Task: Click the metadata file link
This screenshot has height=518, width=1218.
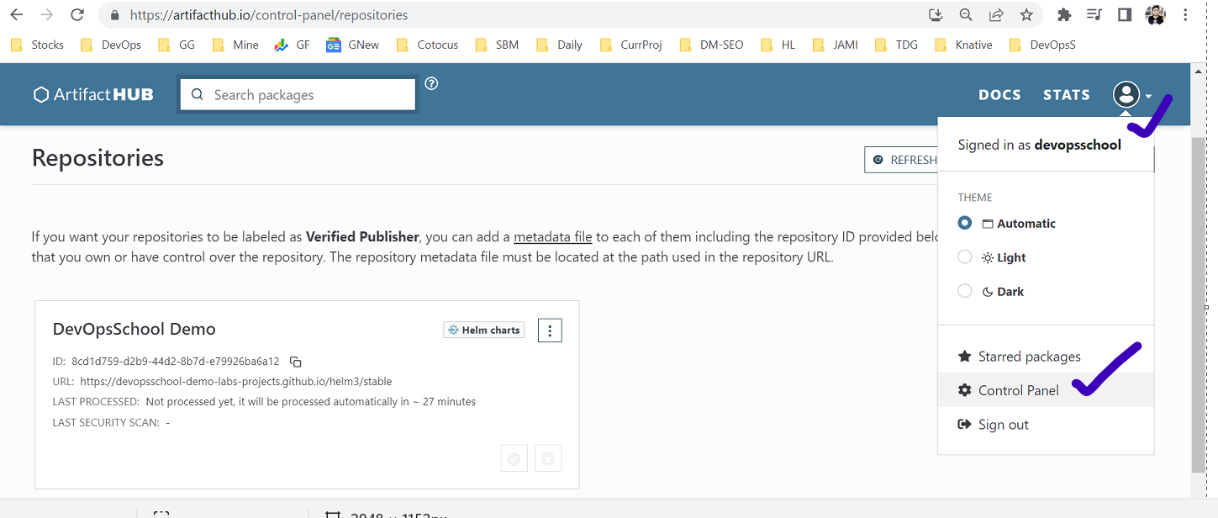Action: [553, 237]
